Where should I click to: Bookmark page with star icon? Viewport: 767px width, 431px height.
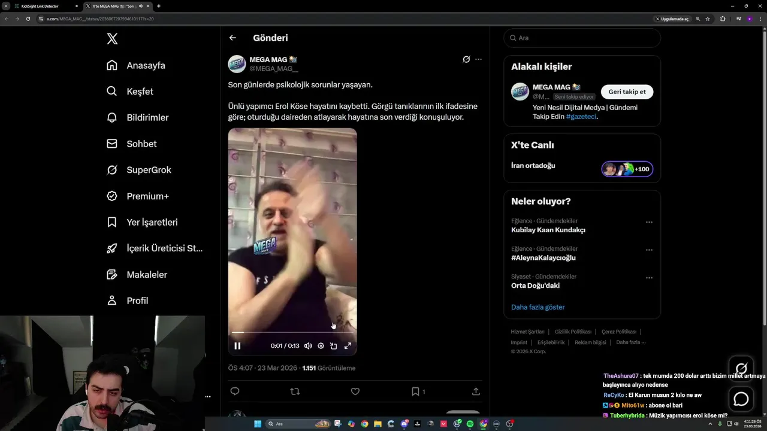click(708, 19)
